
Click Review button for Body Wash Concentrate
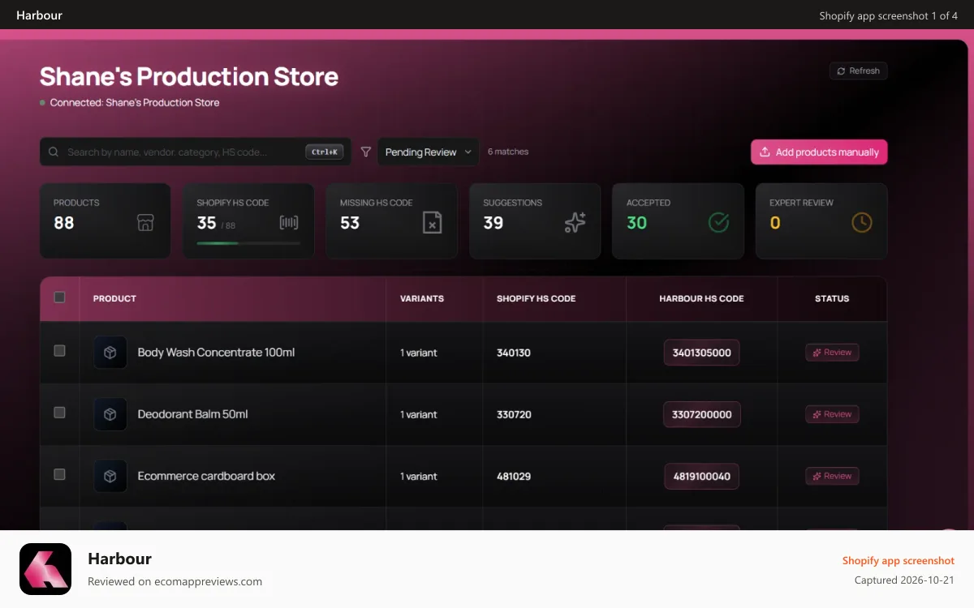tap(832, 353)
